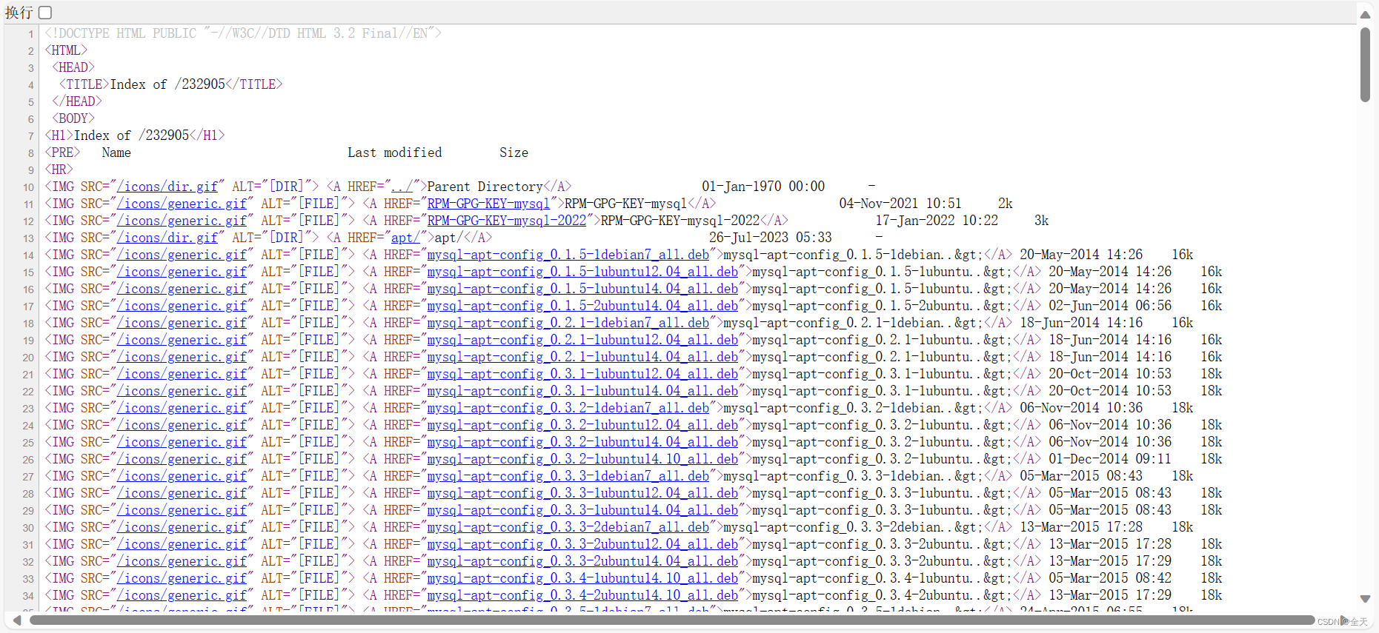The height and width of the screenshot is (633, 1379).
Task: Open the /icons/generic.gif link on line 14
Action: [182, 255]
